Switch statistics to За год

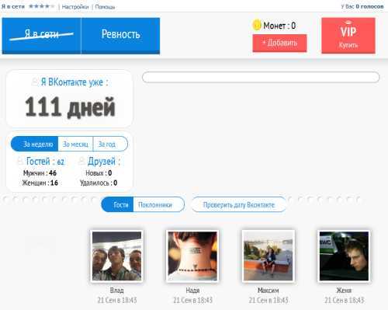coord(110,144)
